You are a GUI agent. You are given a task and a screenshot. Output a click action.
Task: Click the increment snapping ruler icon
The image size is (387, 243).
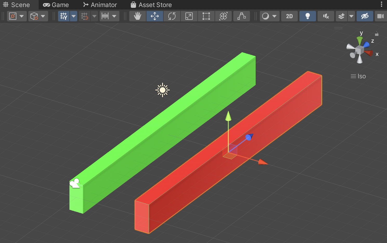105,16
